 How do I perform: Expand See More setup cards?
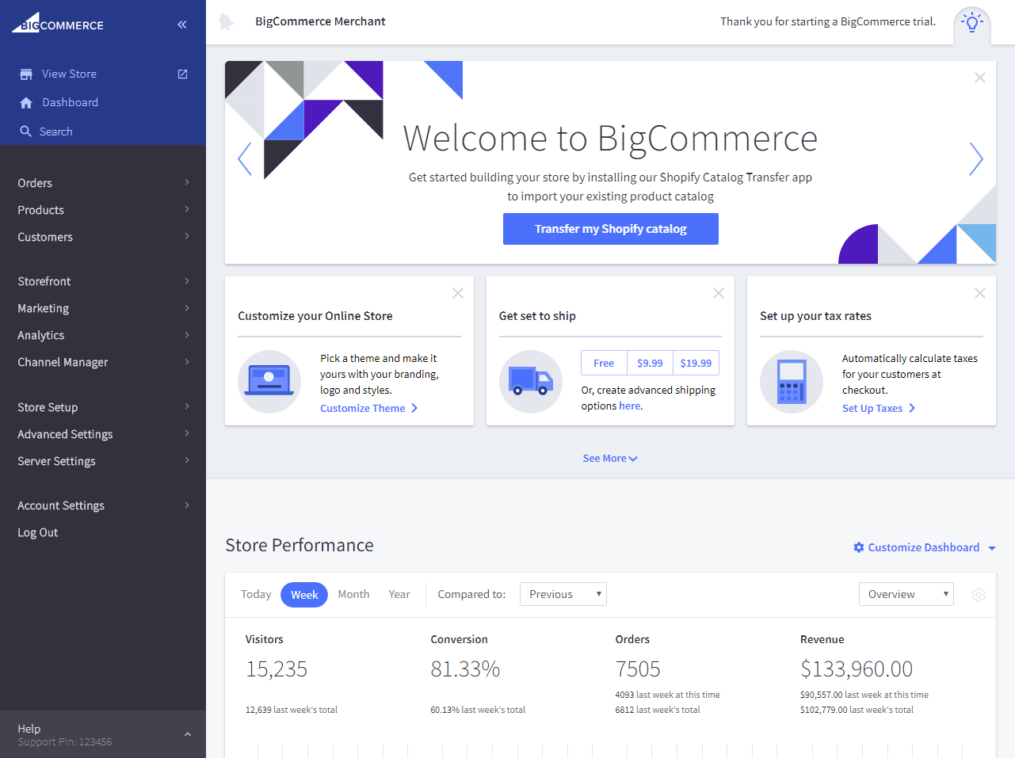click(x=610, y=459)
